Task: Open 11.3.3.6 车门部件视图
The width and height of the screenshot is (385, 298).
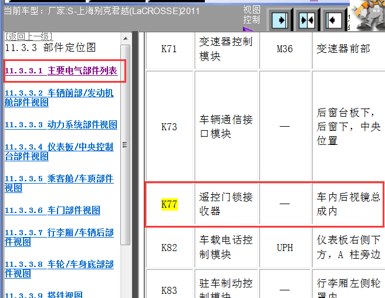Action: pos(52,210)
